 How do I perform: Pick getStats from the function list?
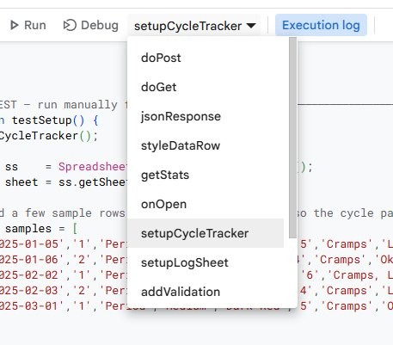(206, 175)
